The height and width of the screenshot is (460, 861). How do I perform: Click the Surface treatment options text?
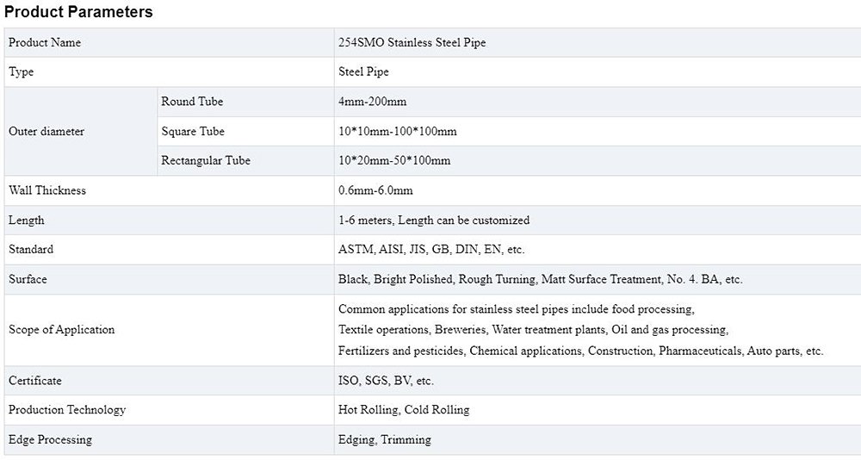click(540, 280)
